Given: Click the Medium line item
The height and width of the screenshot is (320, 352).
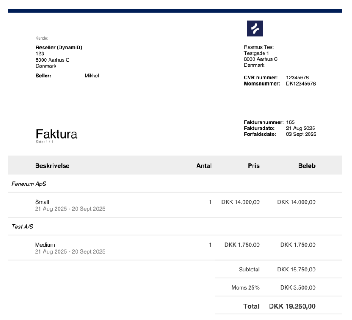Looking at the screenshot, I should (45, 245).
